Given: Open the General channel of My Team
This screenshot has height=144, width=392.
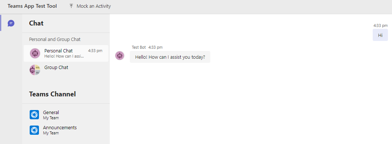Looking at the screenshot, I should coord(66,115).
